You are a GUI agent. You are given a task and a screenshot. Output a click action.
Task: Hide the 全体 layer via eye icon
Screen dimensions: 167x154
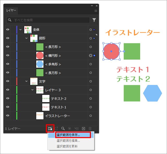coord(8,29)
